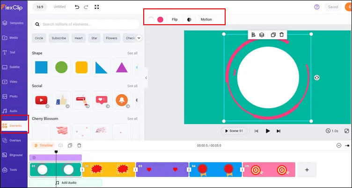Open the Flip options
The width and height of the screenshot is (352, 188).
[175, 20]
